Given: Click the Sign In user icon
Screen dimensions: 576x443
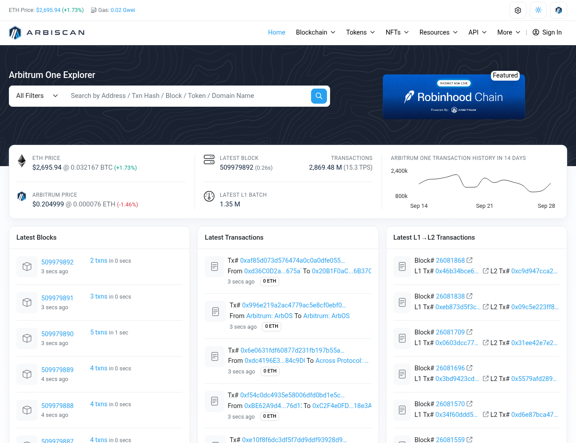Looking at the screenshot, I should click(536, 32).
